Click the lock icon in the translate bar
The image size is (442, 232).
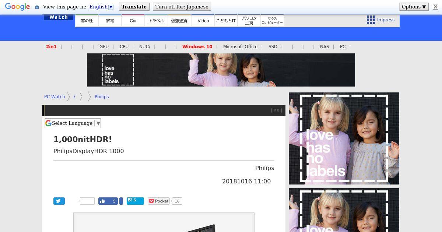pos(37,7)
